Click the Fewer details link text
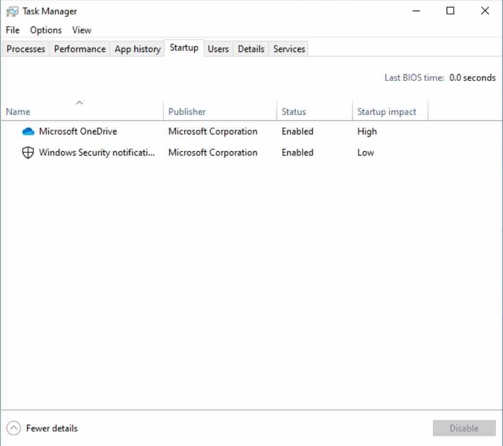The image size is (503, 446). [x=52, y=428]
